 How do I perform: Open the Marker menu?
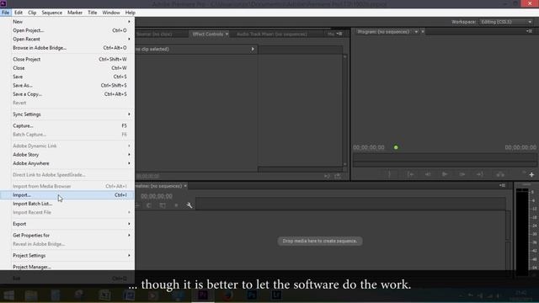pyautogui.click(x=75, y=13)
